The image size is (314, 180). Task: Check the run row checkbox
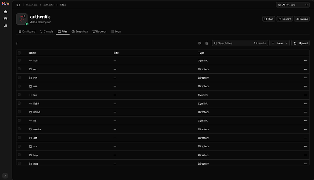(x=19, y=77)
